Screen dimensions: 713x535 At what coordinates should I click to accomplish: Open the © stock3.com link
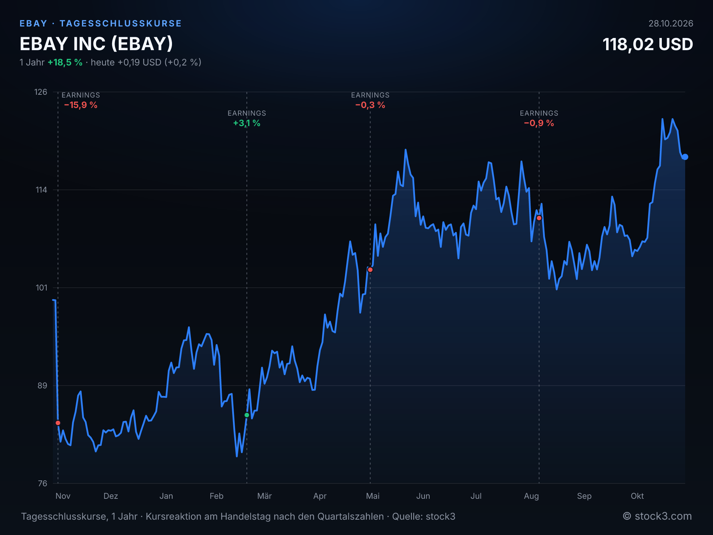pos(657,516)
